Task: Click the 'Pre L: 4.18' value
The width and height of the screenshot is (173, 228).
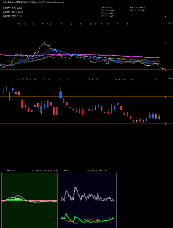Action: point(108,13)
